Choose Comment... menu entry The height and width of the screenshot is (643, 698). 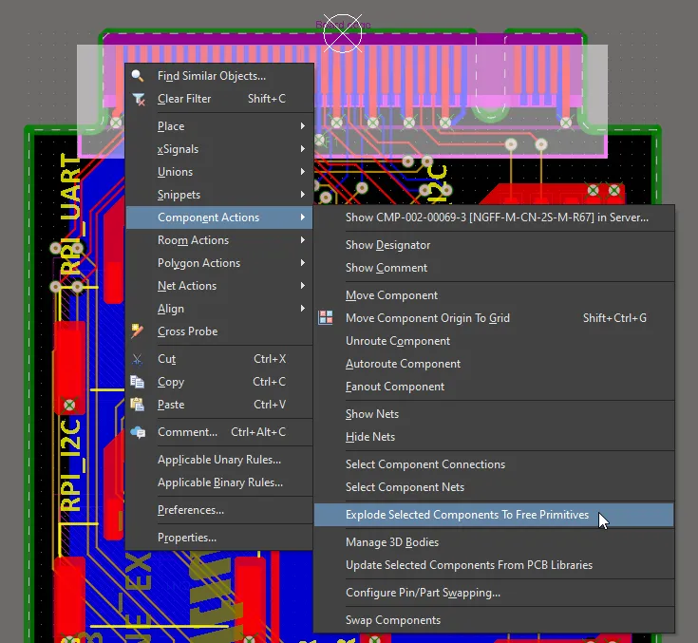(219, 432)
